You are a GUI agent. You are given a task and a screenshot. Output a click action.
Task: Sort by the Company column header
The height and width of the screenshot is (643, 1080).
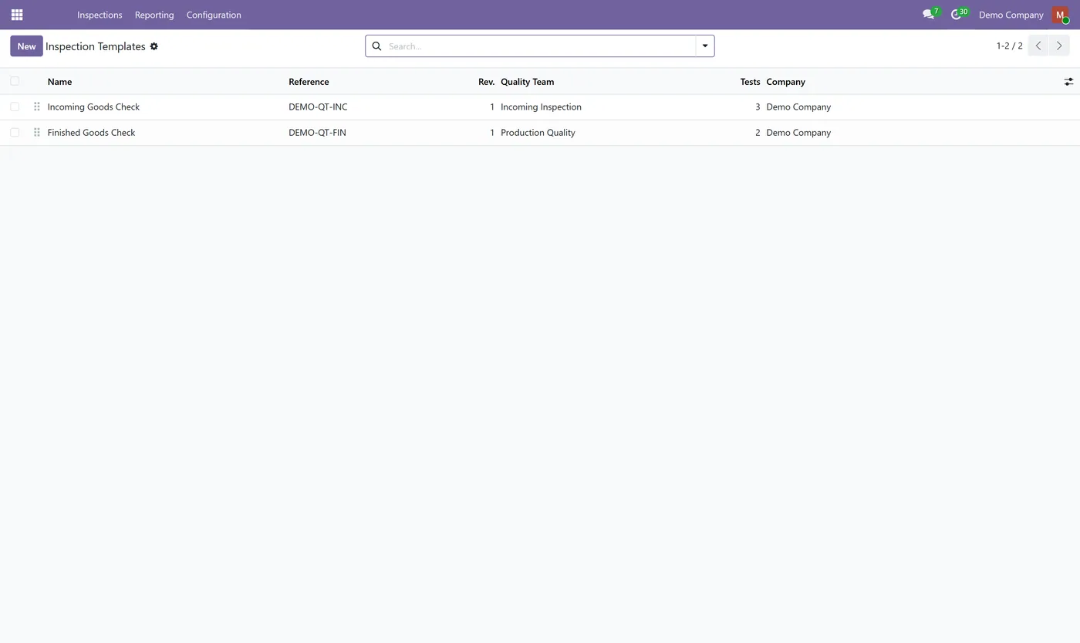coord(785,82)
